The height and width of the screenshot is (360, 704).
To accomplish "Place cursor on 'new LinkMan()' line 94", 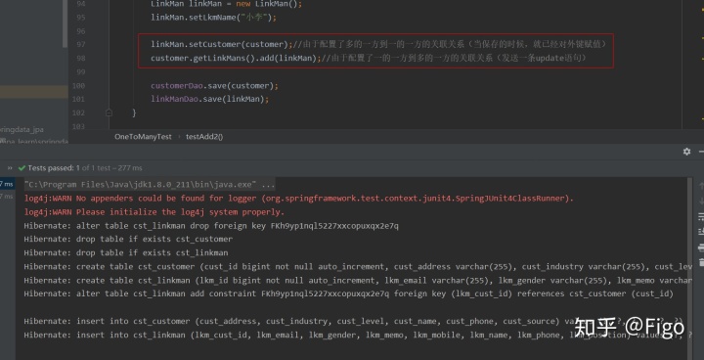I will pyautogui.click(x=227, y=4).
